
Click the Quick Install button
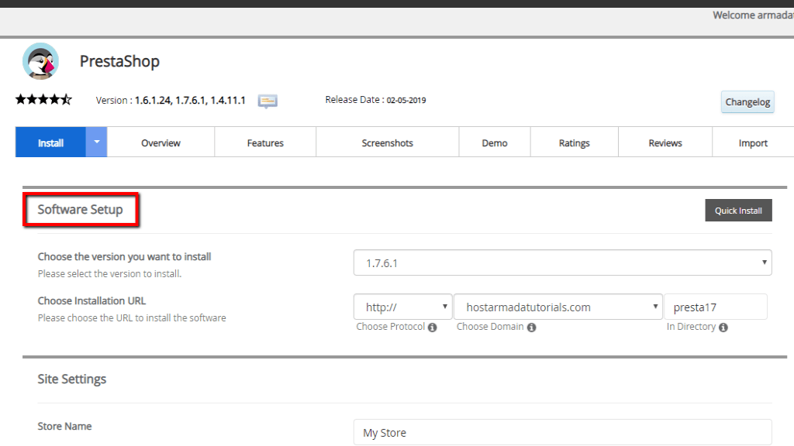tap(738, 211)
